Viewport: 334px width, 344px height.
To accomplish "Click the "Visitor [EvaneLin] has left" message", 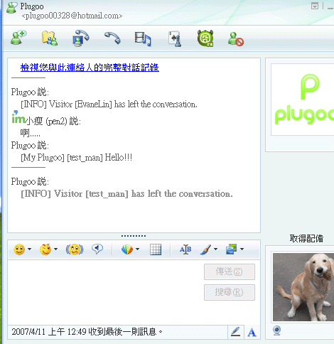I will tap(109, 104).
